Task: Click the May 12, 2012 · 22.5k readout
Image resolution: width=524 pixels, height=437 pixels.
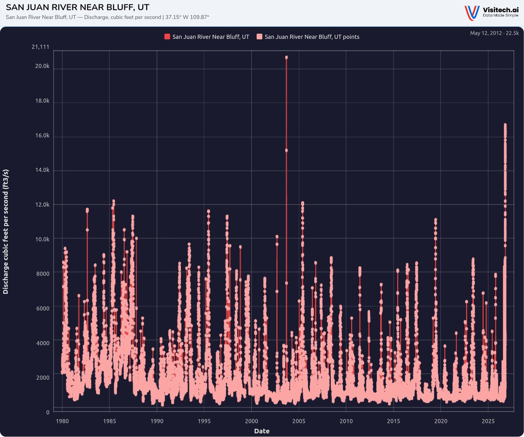Action: [x=494, y=33]
